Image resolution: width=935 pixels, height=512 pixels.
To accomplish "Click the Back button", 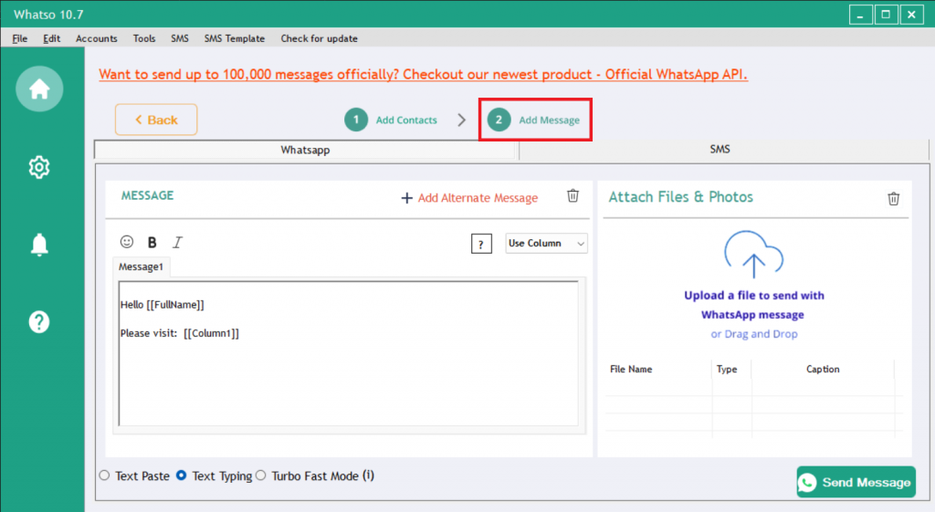I will coord(156,120).
